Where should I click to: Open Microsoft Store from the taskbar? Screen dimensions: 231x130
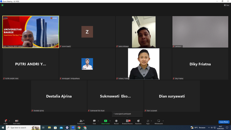point(55,127)
